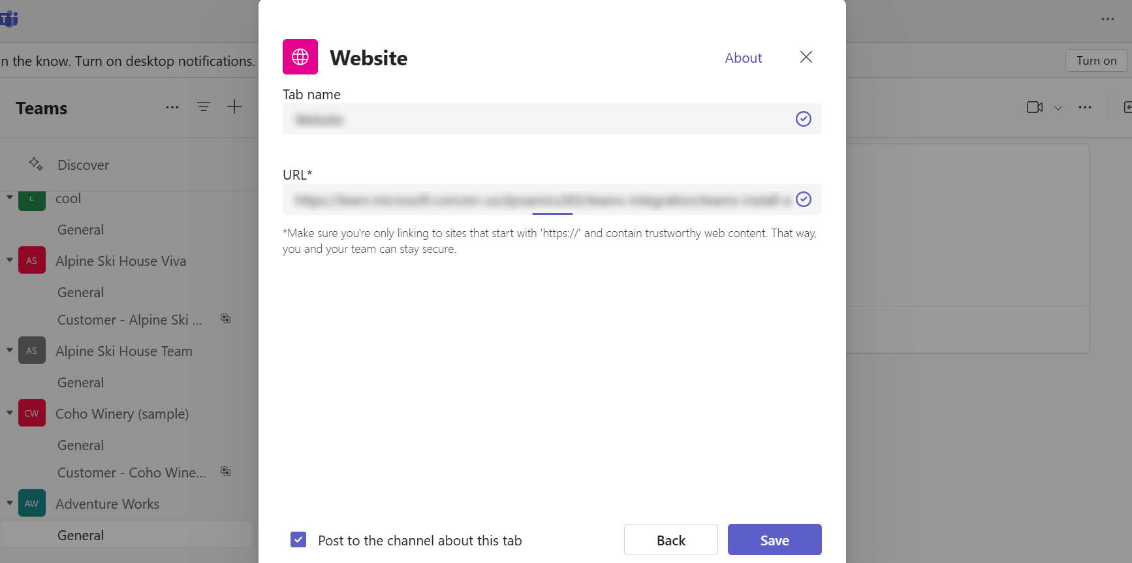Open the General channel under Adventure Works
Screen dimensions: 1132x563
[80, 534]
